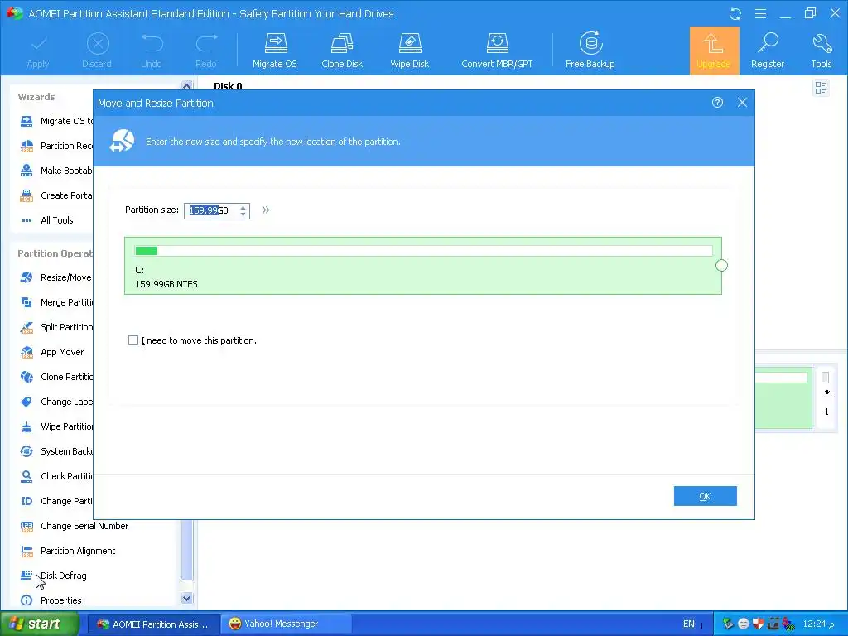Click help icon in resize dialog
The height and width of the screenshot is (636, 848).
tap(717, 102)
